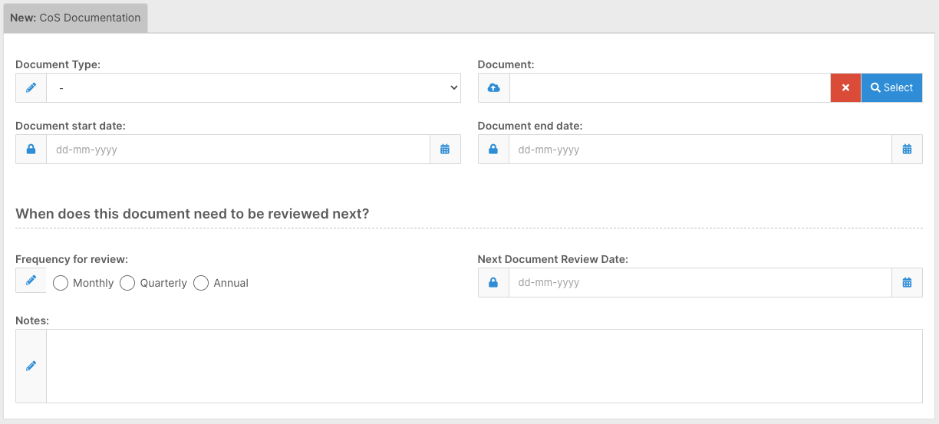Focus the Document file name field
939x424 pixels.
670,88
